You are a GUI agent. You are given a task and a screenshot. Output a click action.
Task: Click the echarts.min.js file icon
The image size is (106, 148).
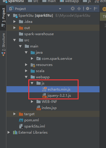pos(44,89)
